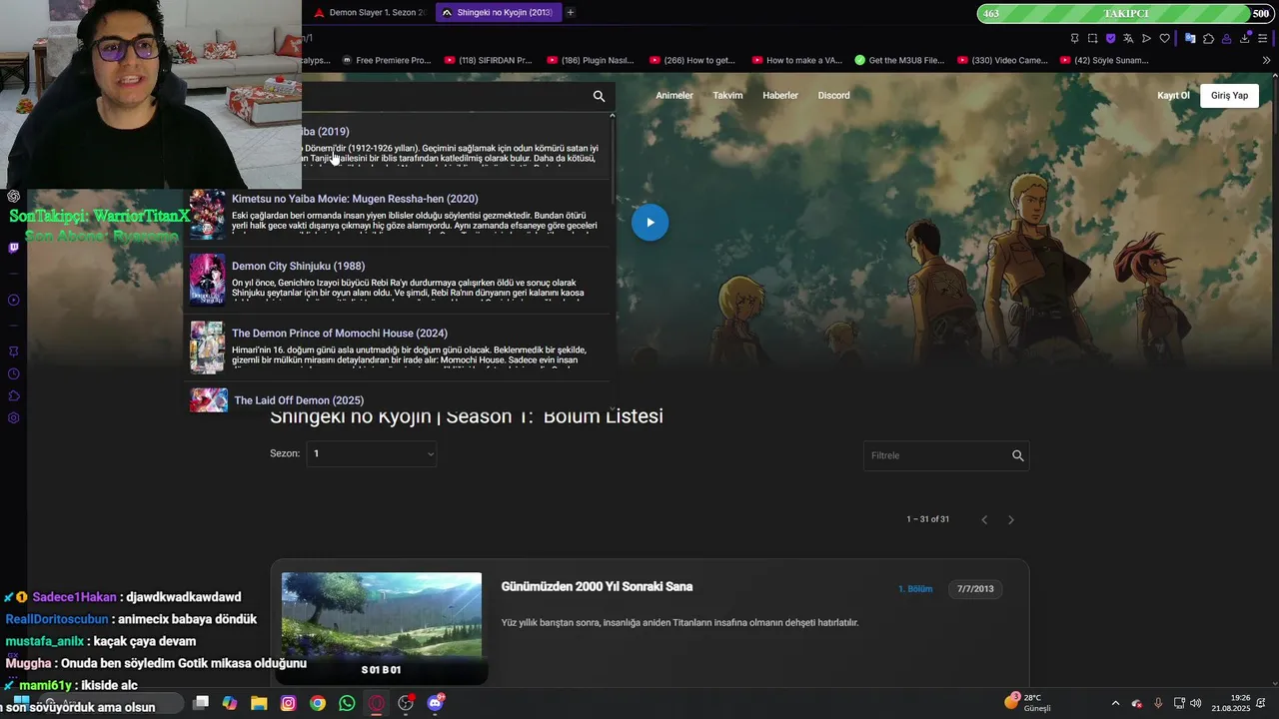1279x719 pixels.
Task: Open episode S 01 B 01 thumbnail
Action: tap(382, 627)
